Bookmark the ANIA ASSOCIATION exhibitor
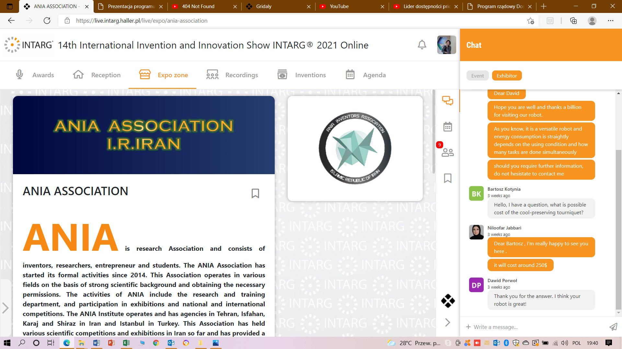 pos(255,193)
